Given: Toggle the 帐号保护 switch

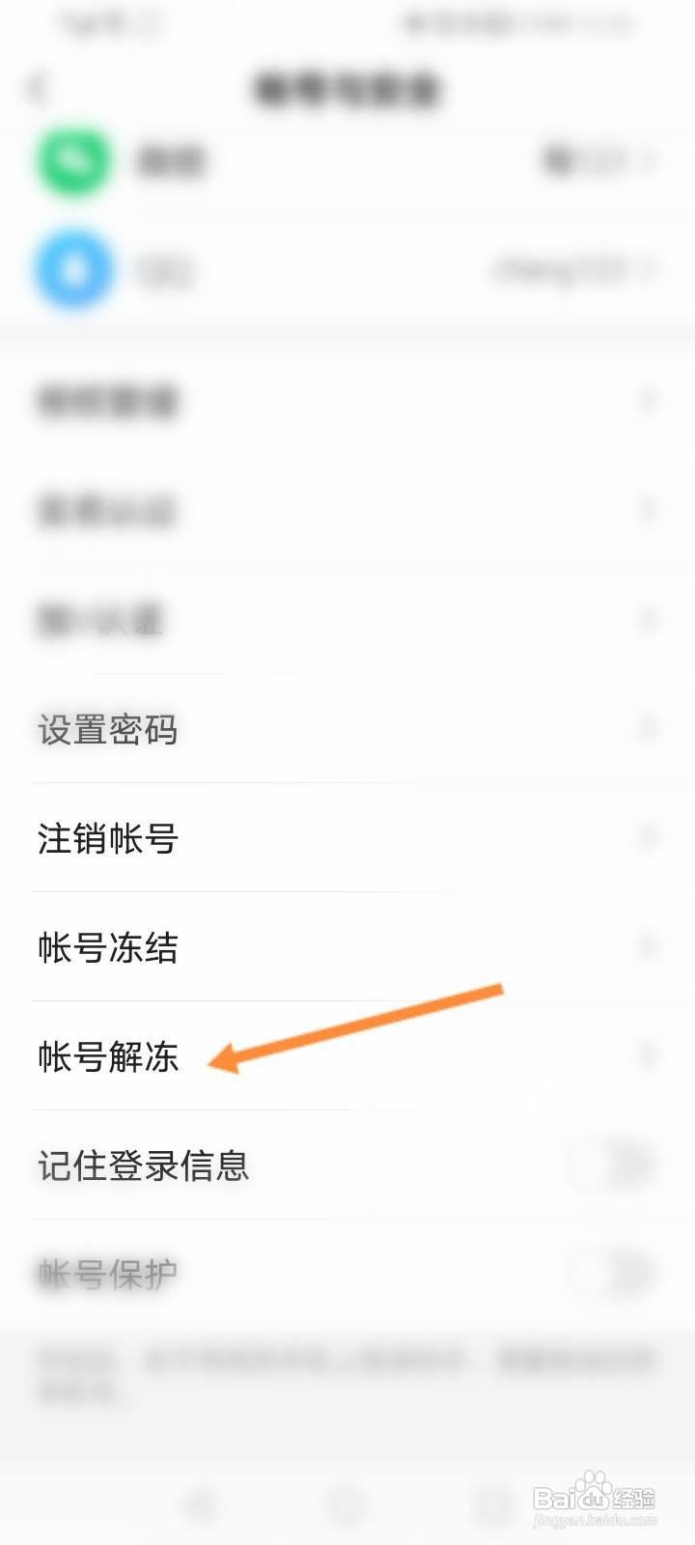Looking at the screenshot, I should click(610, 1274).
